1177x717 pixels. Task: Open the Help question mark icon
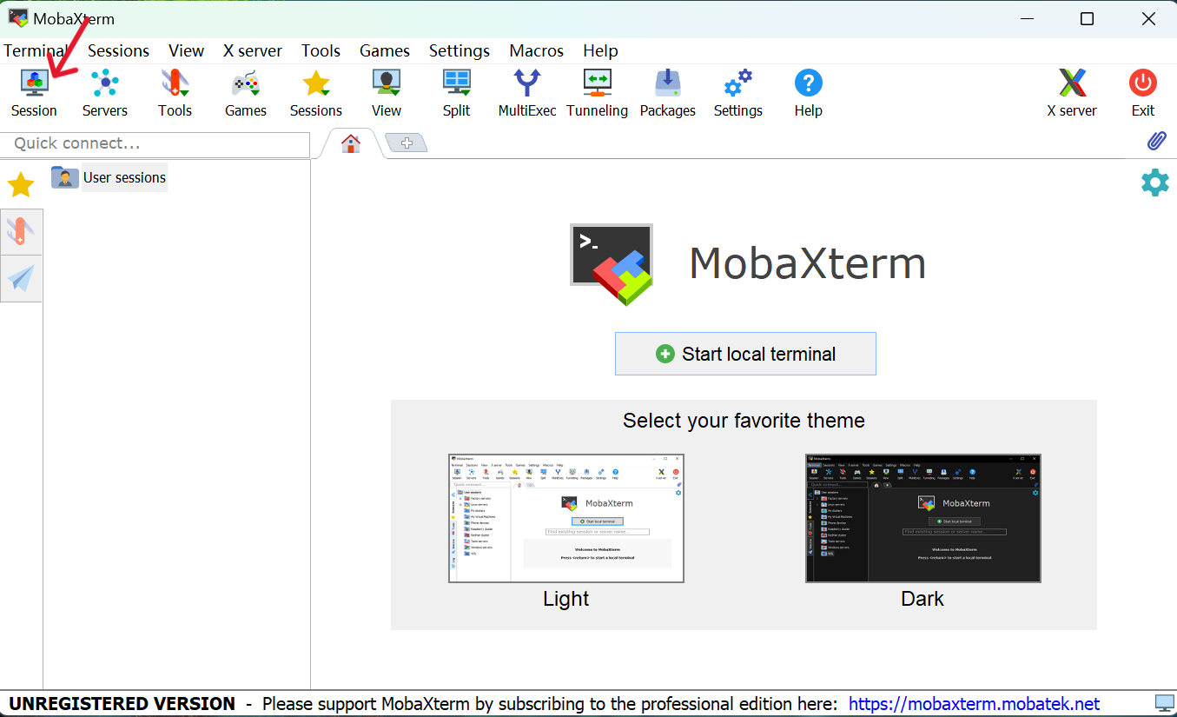pos(809,94)
